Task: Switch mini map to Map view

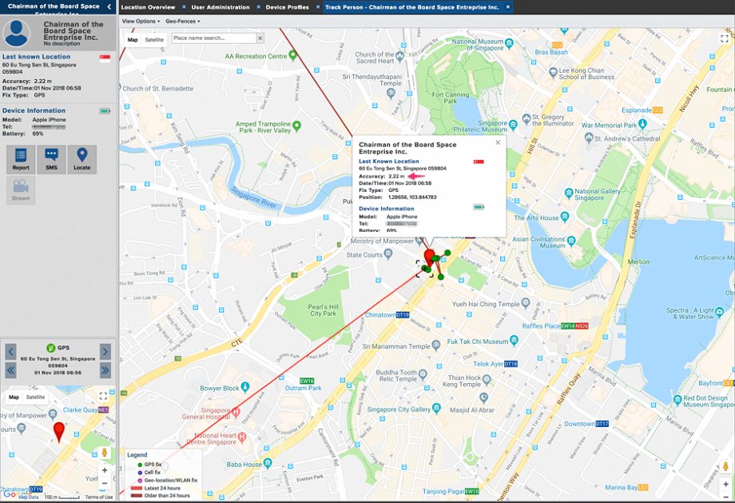Action: point(14,397)
